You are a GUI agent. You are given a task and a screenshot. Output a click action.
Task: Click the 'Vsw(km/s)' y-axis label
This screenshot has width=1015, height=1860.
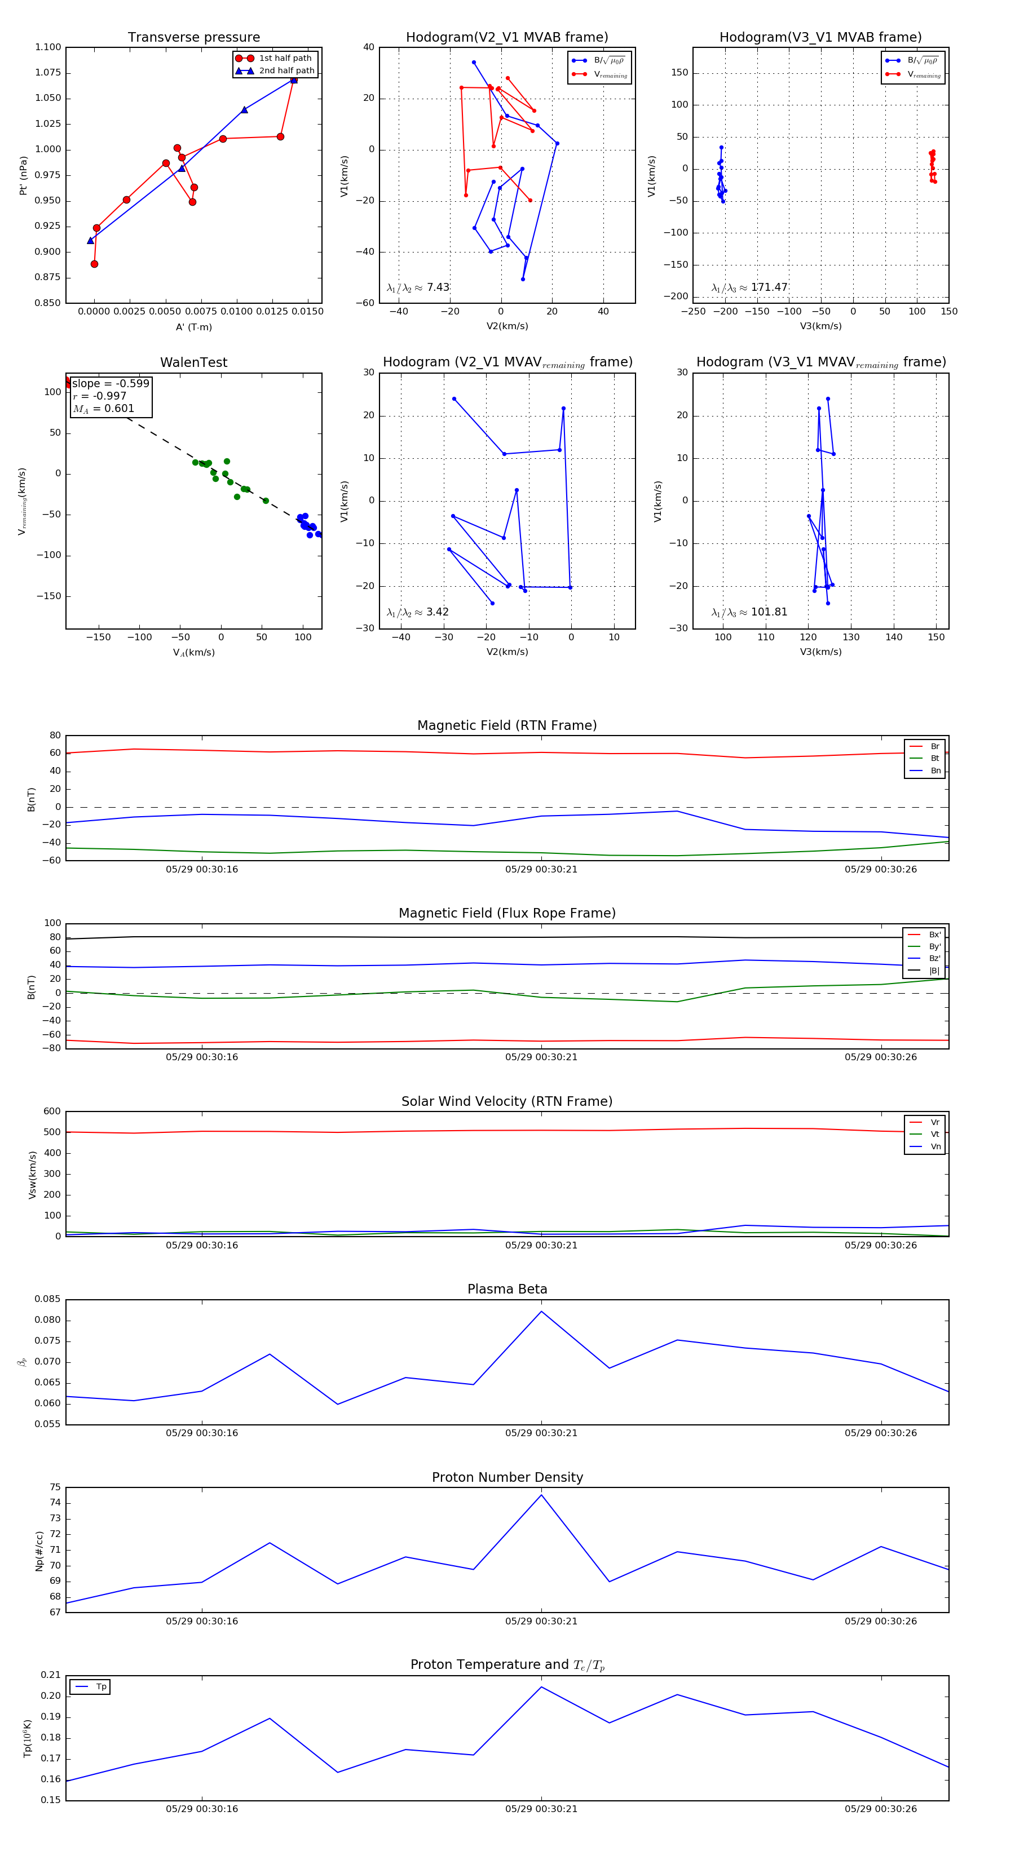pyautogui.click(x=33, y=1175)
